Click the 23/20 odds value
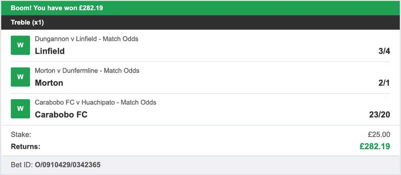The width and height of the screenshot is (401, 175). [x=379, y=114]
